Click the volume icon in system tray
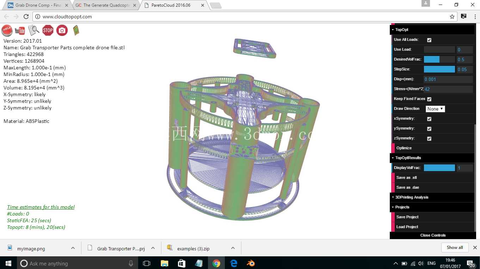 tap(421, 263)
